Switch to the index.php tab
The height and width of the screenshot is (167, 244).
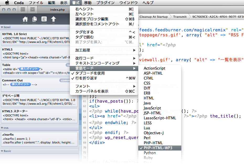(x=57, y=9)
